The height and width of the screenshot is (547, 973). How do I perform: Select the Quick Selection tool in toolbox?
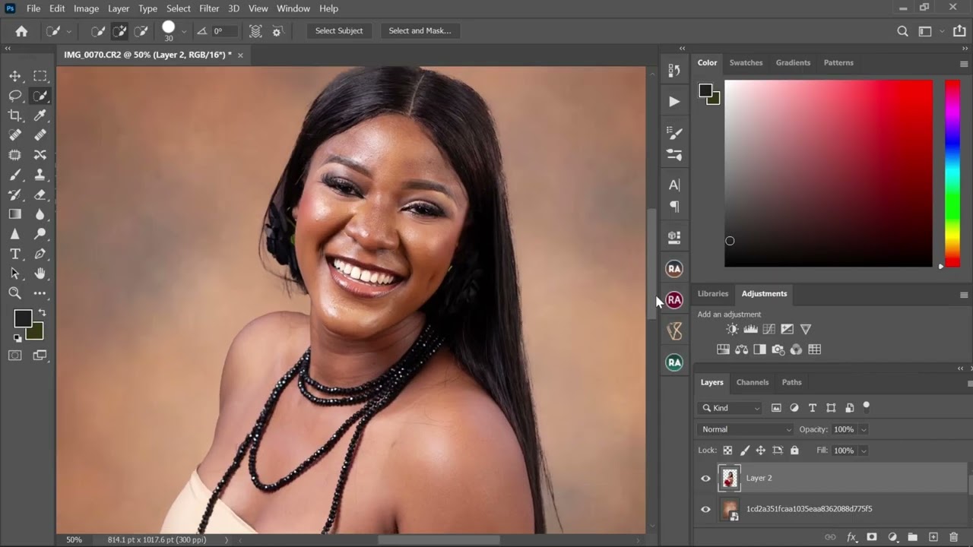(x=40, y=96)
